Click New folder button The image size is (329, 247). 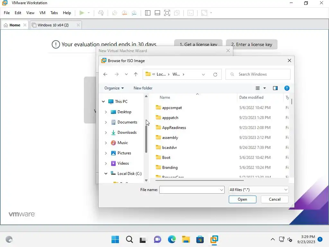(143, 88)
